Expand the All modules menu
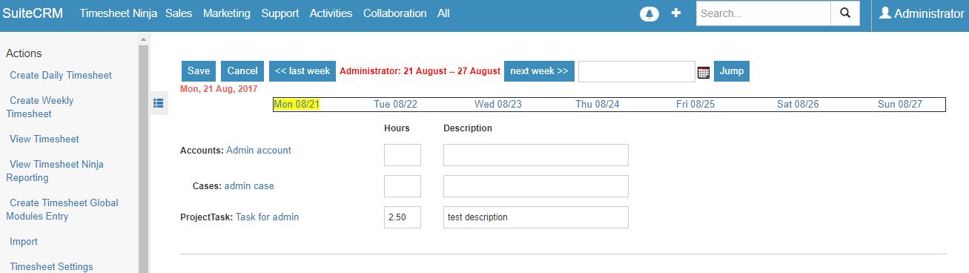The image size is (969, 273). pyautogui.click(x=443, y=13)
